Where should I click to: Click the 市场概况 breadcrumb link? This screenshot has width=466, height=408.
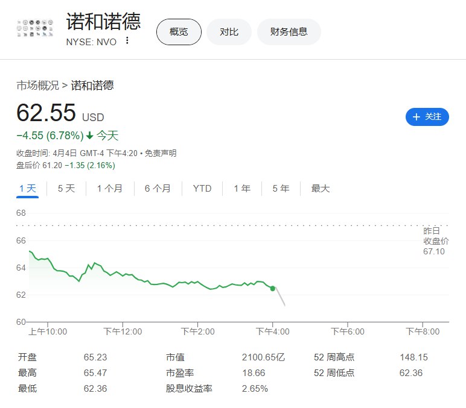coord(37,86)
